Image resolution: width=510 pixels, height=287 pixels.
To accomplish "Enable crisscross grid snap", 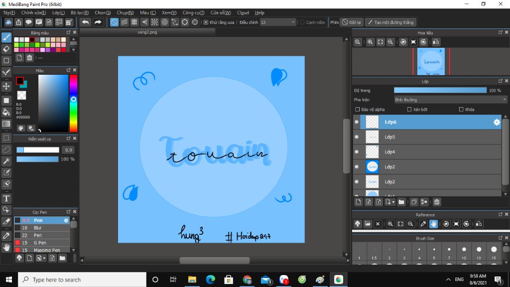I will [x=134, y=22].
